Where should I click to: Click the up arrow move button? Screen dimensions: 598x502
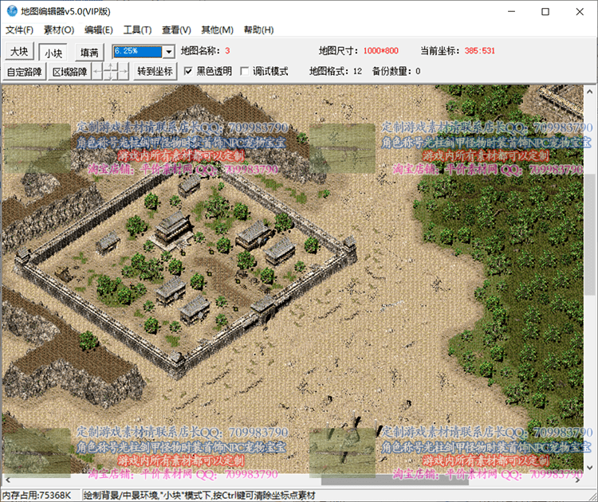tap(110, 67)
